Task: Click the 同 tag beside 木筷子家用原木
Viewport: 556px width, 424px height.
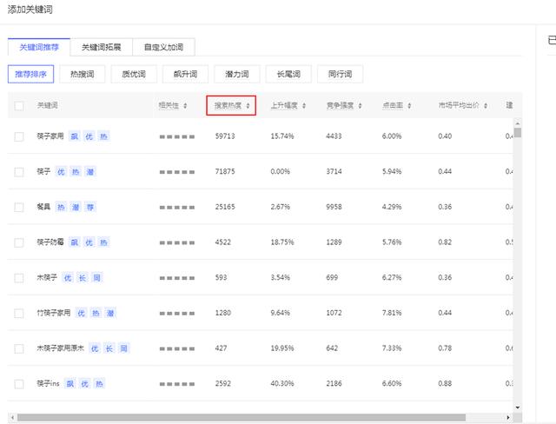Action: 123,348
